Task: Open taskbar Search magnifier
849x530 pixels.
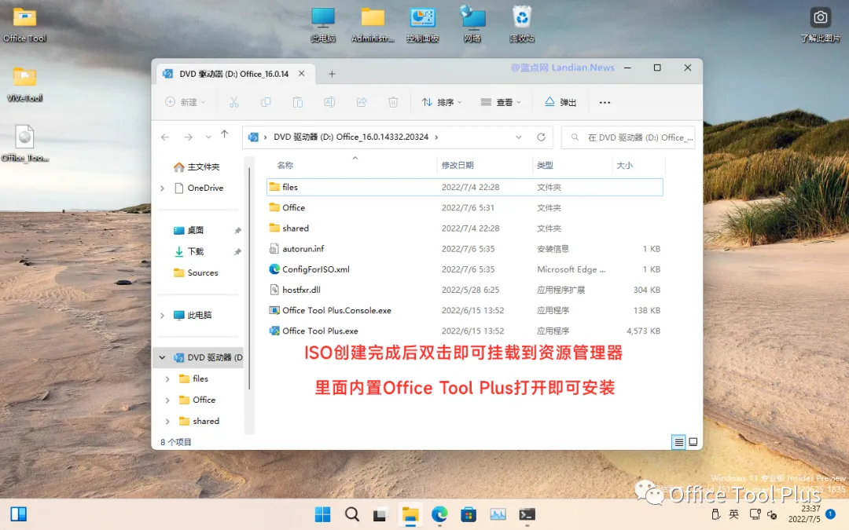Action: click(352, 514)
